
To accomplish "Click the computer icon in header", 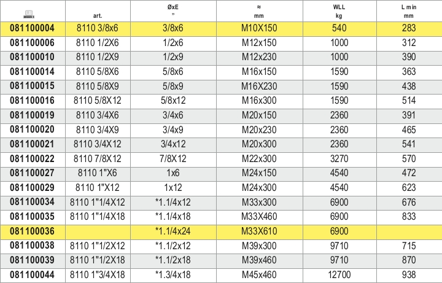I will (x=29, y=14).
